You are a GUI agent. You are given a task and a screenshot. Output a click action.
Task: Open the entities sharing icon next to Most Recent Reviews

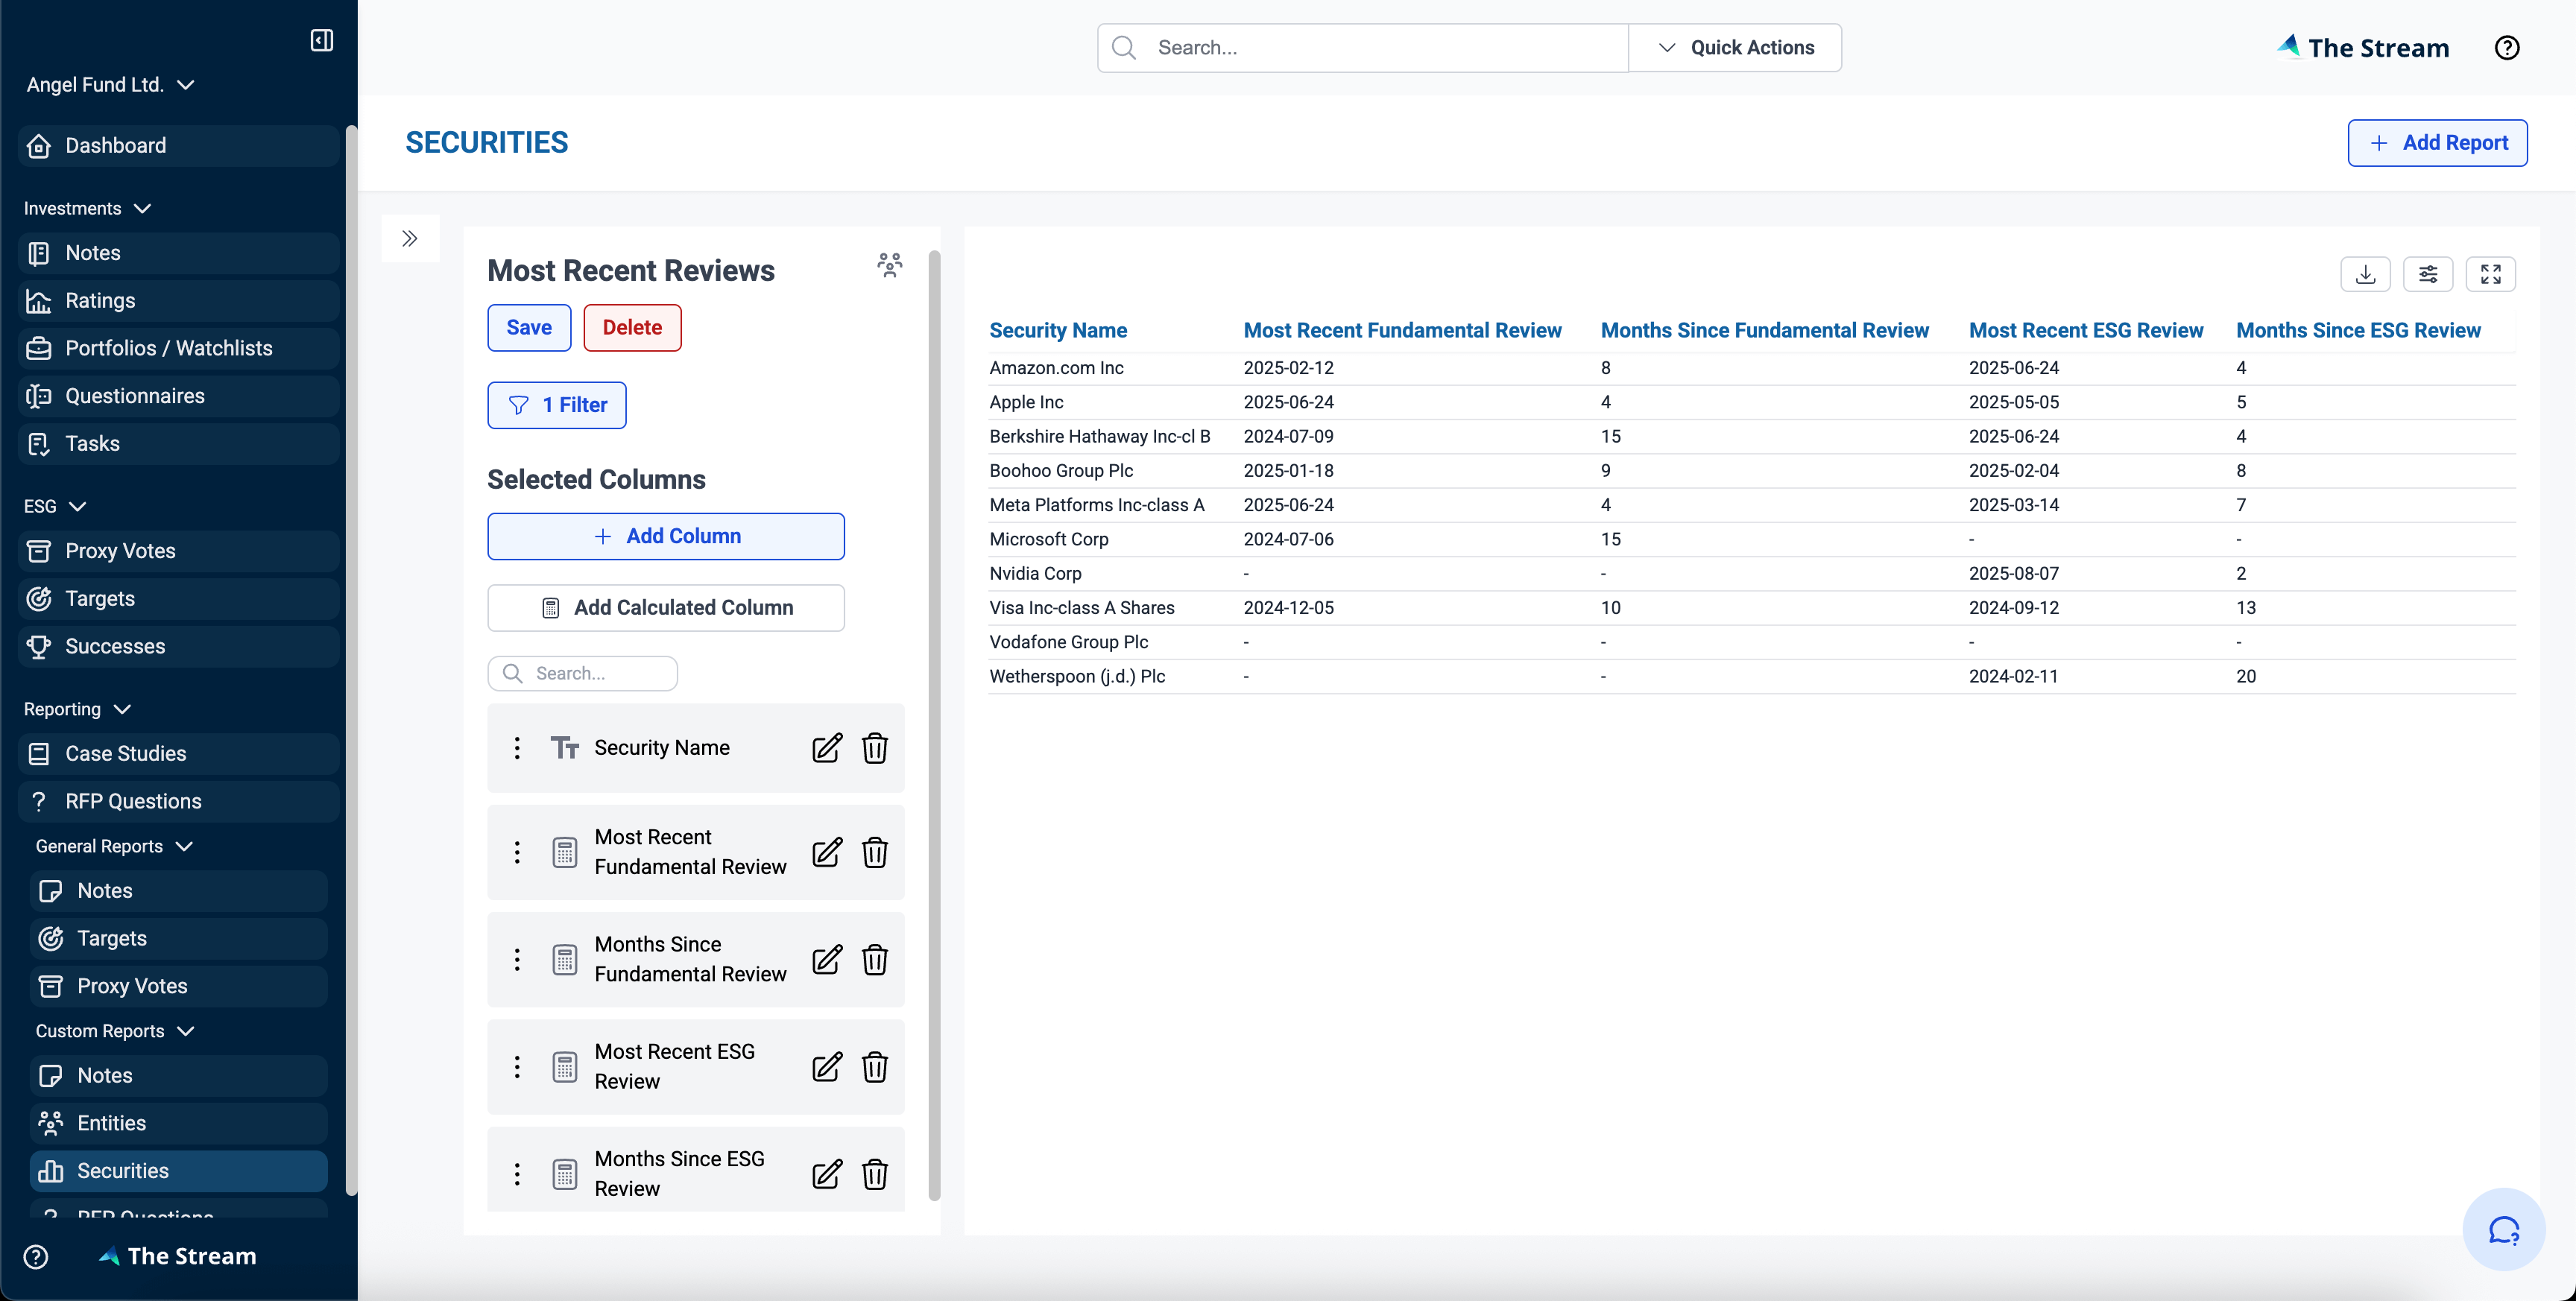coord(890,264)
